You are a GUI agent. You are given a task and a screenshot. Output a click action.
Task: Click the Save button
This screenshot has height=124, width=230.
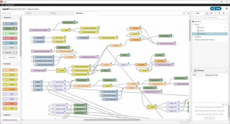click(x=216, y=9)
